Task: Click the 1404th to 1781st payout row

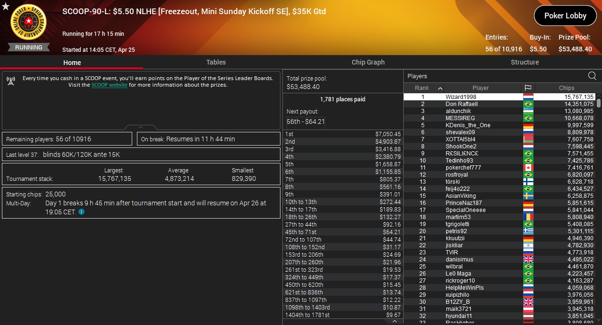Action: (343, 315)
